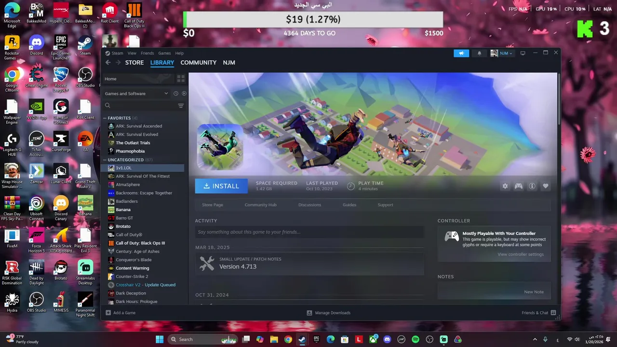Open the View menu
Image resolution: width=617 pixels, height=347 pixels.
click(x=132, y=53)
